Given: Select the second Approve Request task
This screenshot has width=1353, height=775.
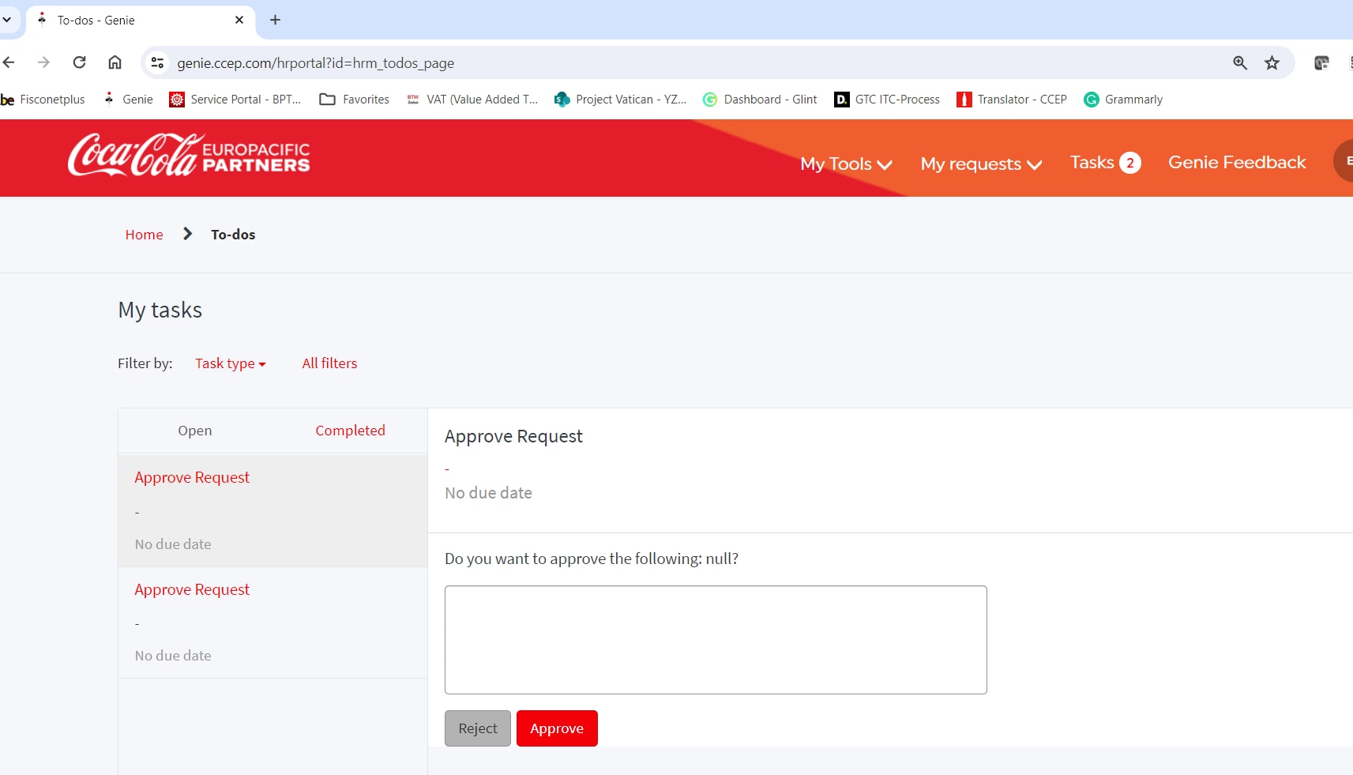Looking at the screenshot, I should click(x=272, y=623).
